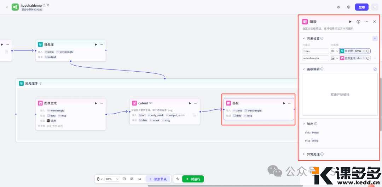The width and height of the screenshot is (382, 187).
Task: Remove the wenshengtu element row
Action: (x=375, y=58)
